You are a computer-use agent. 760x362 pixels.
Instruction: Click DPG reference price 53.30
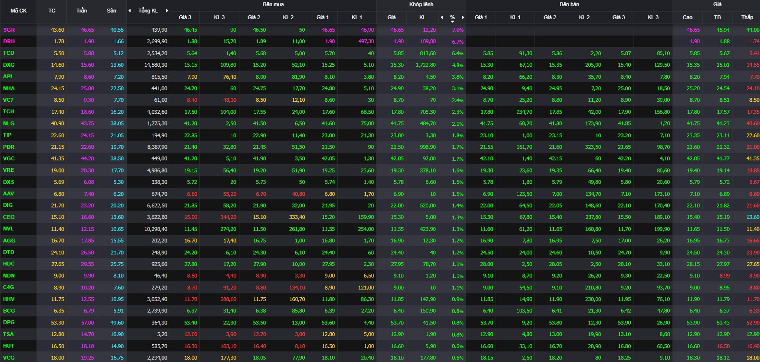click(57, 323)
